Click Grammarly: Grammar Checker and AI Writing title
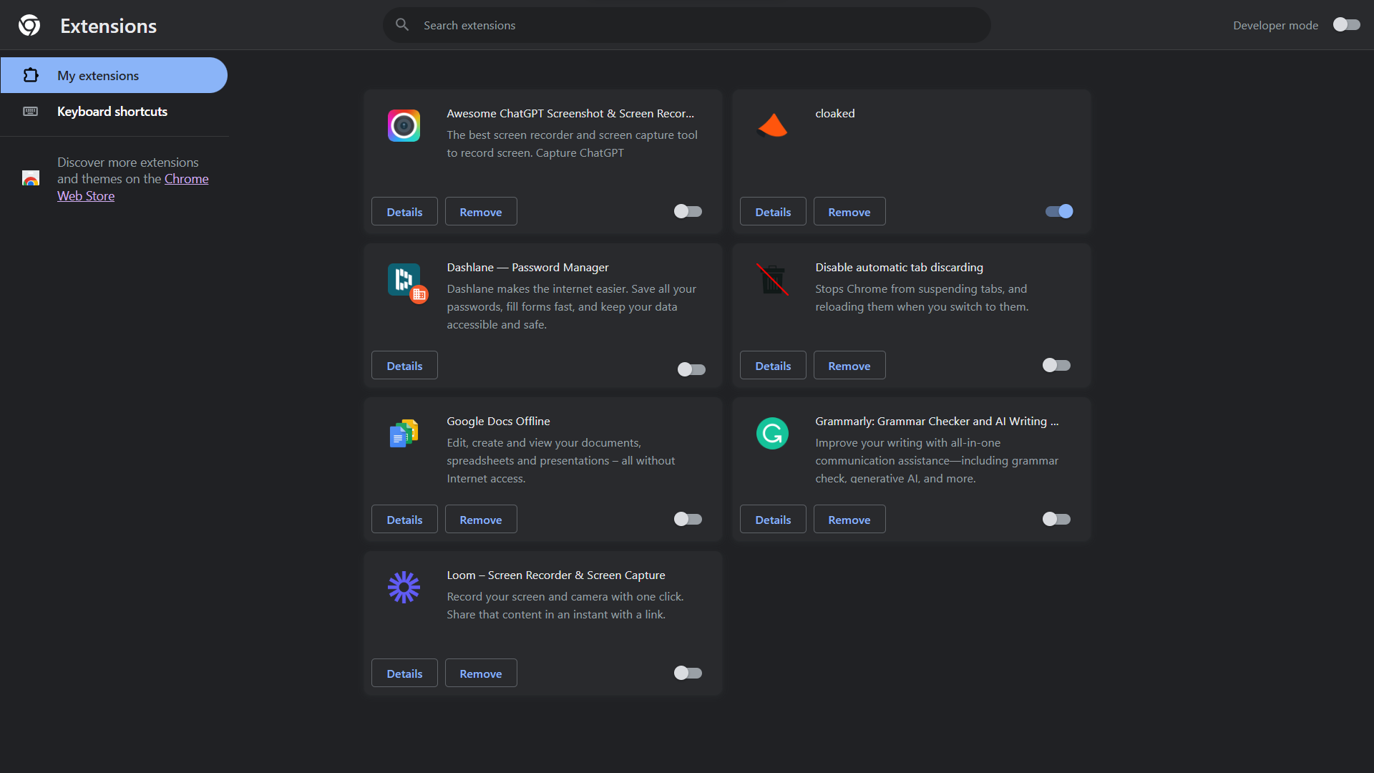This screenshot has width=1374, height=773. tap(937, 421)
